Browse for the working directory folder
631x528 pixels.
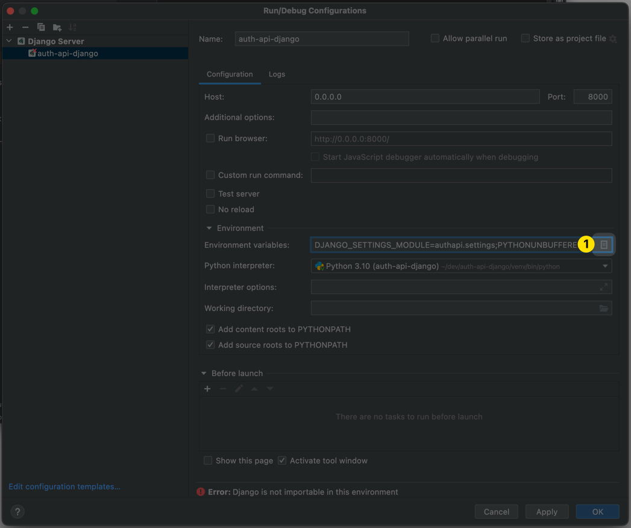click(604, 308)
